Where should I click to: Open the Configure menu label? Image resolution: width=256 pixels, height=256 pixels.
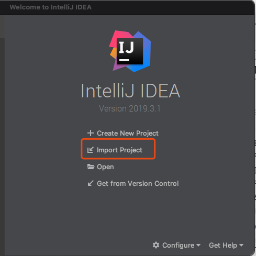tap(178, 245)
